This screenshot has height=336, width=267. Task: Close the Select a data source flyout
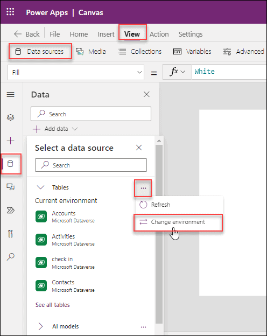139,148
